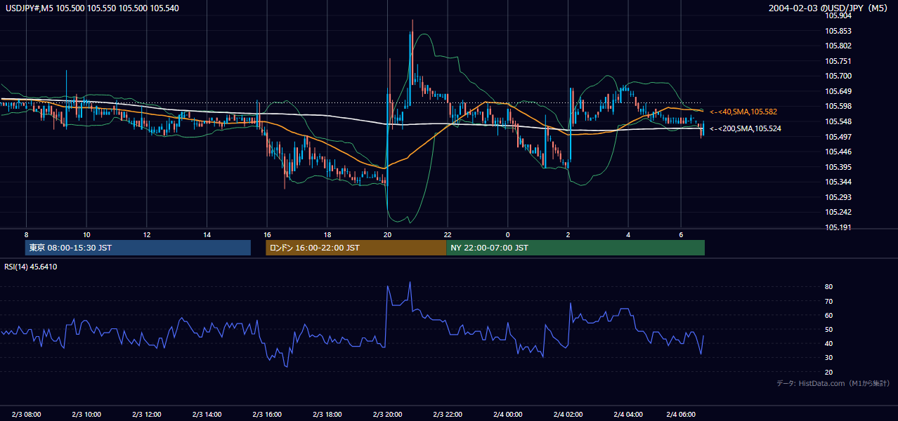Click hour label 22 on chart time axis

(448, 234)
